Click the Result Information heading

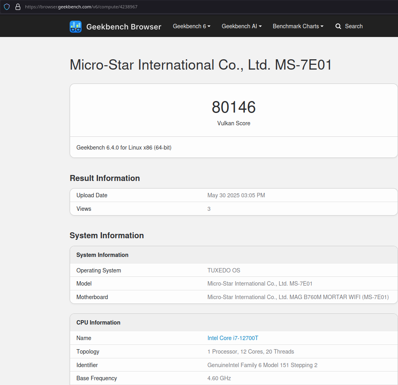click(105, 178)
